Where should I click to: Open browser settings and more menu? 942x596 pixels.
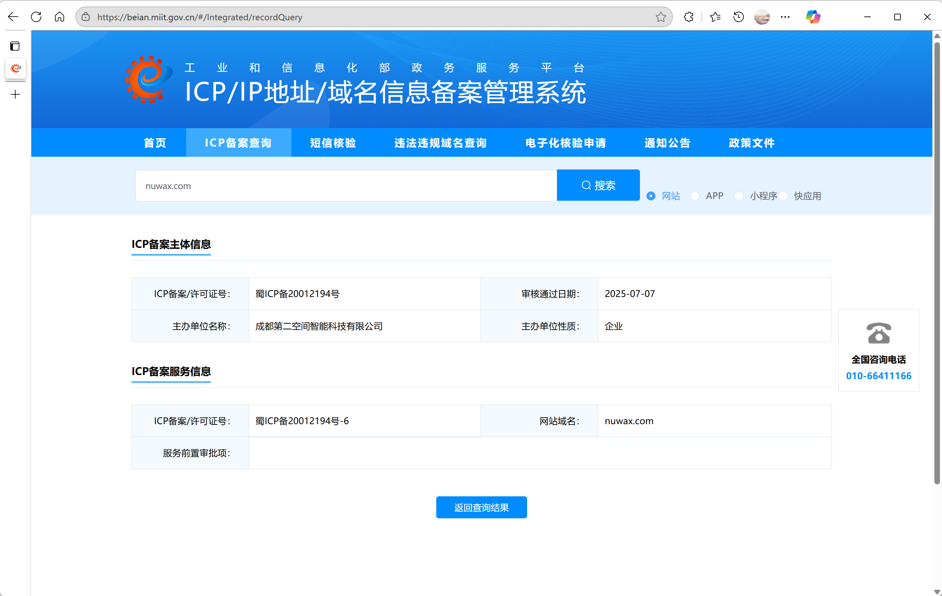pos(785,17)
